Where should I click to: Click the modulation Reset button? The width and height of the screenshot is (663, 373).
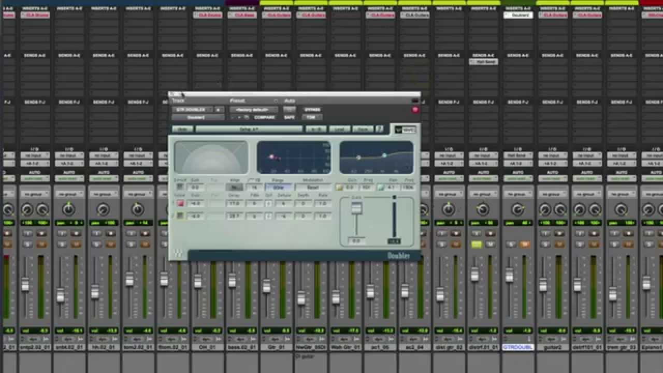[312, 188]
